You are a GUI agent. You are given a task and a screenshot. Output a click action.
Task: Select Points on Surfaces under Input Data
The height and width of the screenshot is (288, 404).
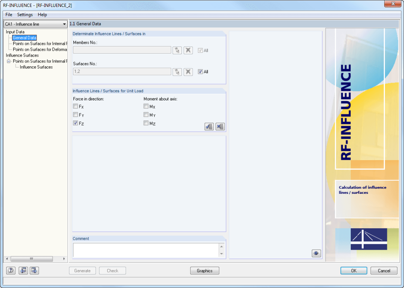click(x=40, y=43)
